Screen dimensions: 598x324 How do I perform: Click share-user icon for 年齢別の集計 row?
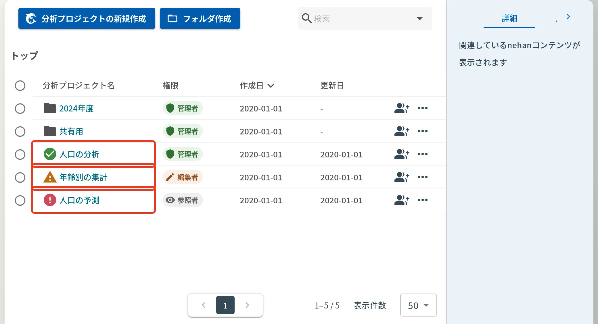(x=402, y=177)
